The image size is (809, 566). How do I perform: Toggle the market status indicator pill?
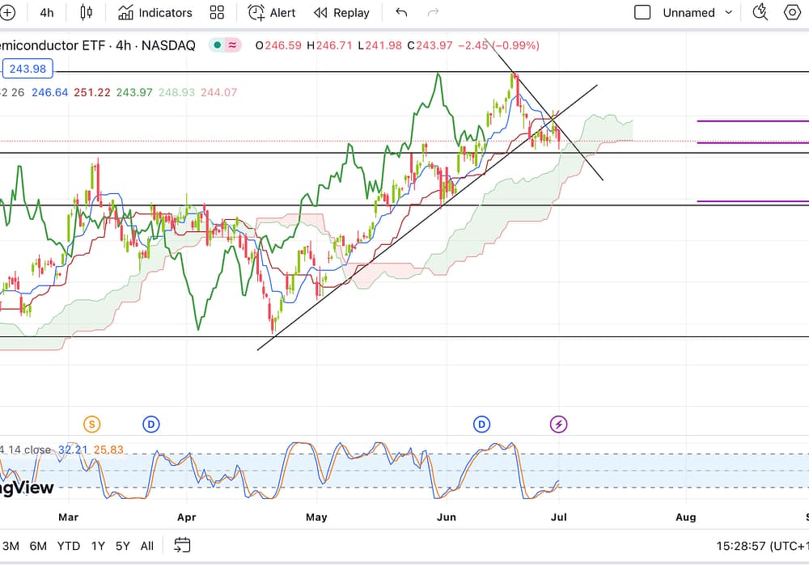click(224, 45)
